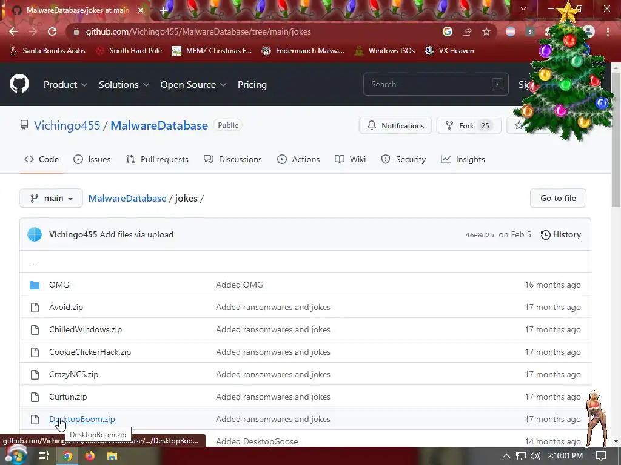Go back with the browser back arrow

(x=13, y=31)
